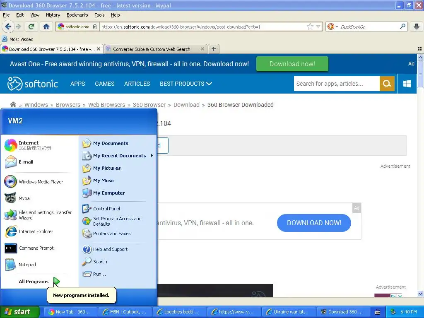
Task: Switch to MSN Outlook taskbar window
Action: coord(125,312)
